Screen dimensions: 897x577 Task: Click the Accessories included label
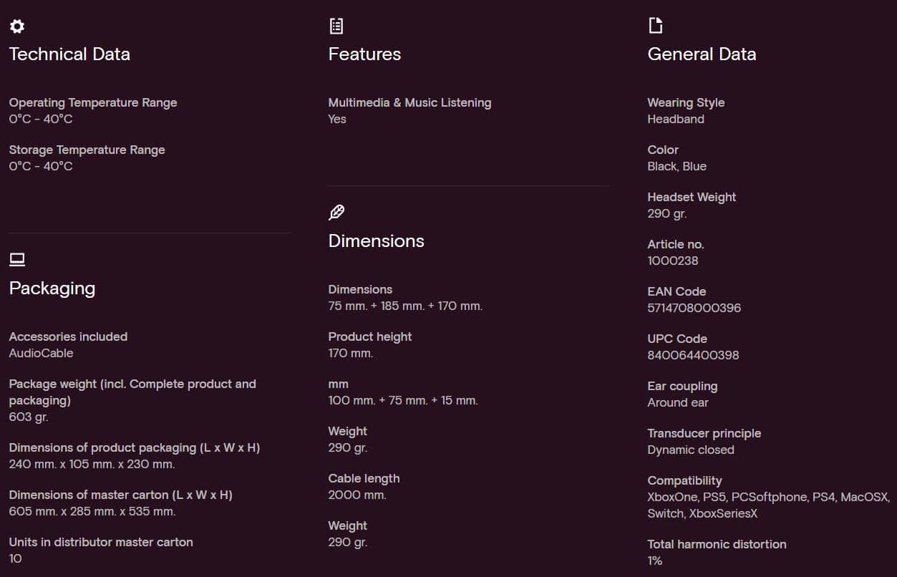pyautogui.click(x=68, y=336)
